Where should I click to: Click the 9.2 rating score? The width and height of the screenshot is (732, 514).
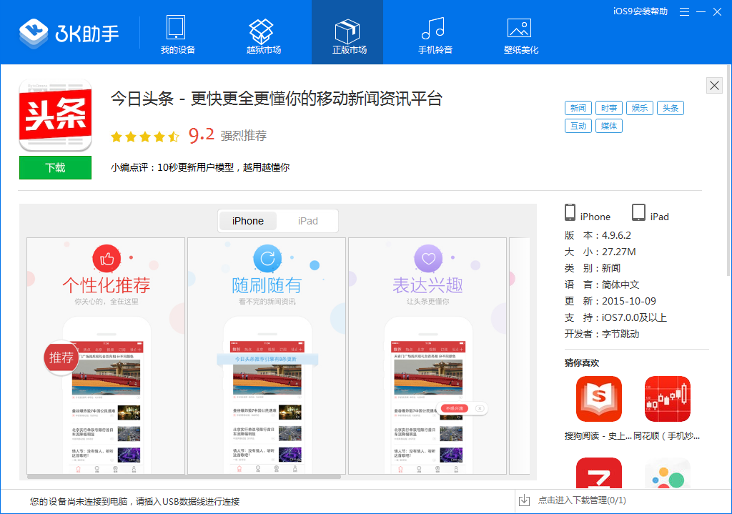201,135
